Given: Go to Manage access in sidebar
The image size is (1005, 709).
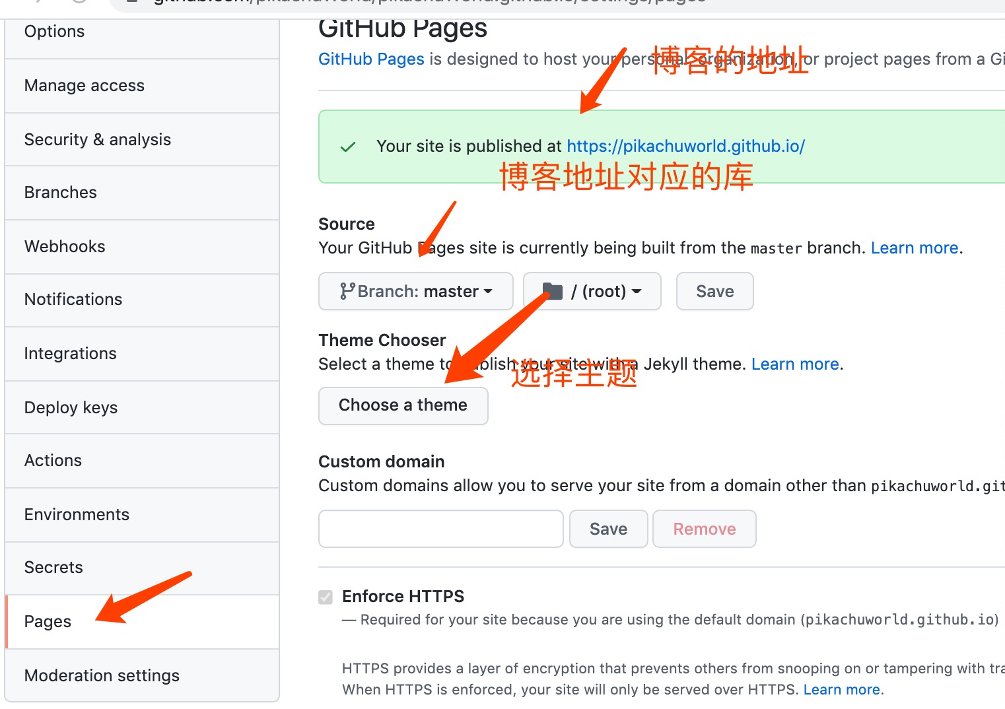Looking at the screenshot, I should coord(142,86).
